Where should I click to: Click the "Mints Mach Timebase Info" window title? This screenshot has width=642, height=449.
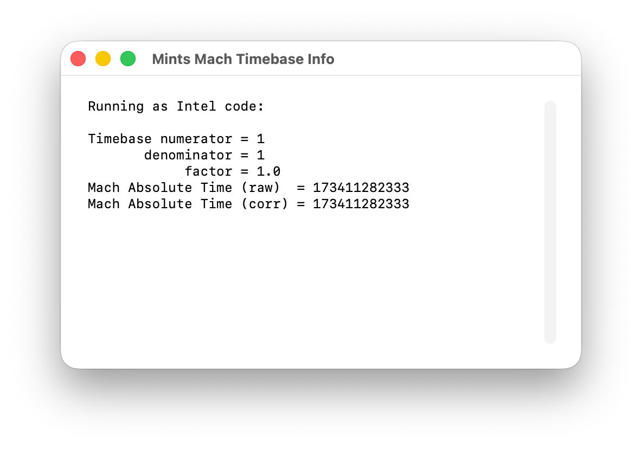pos(243,59)
